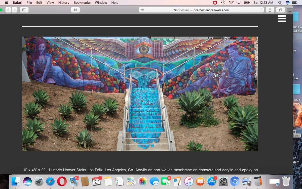Open the Help menu
Image resolution: width=302 pixels, height=189 pixels.
pyautogui.click(x=115, y=3)
